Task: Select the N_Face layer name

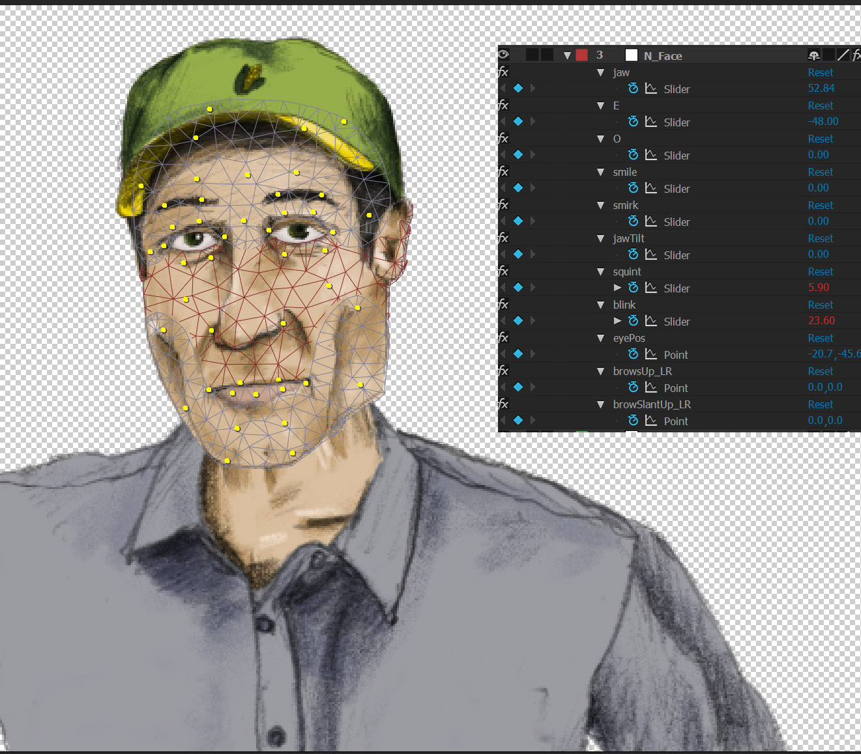Action: click(x=663, y=56)
